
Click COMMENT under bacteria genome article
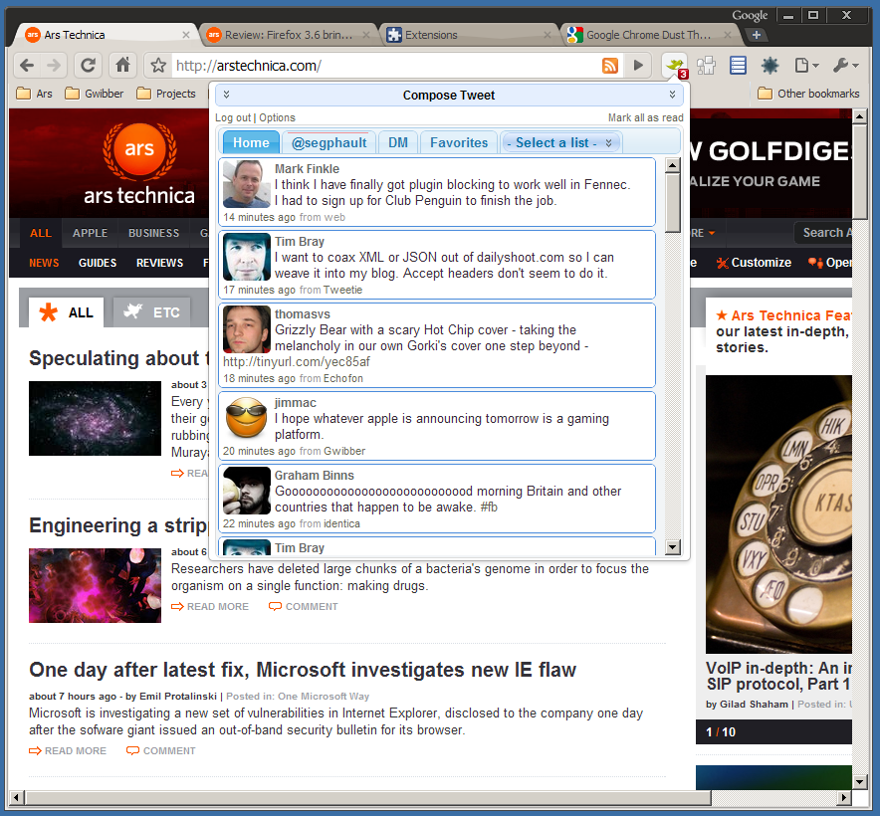(x=303, y=607)
